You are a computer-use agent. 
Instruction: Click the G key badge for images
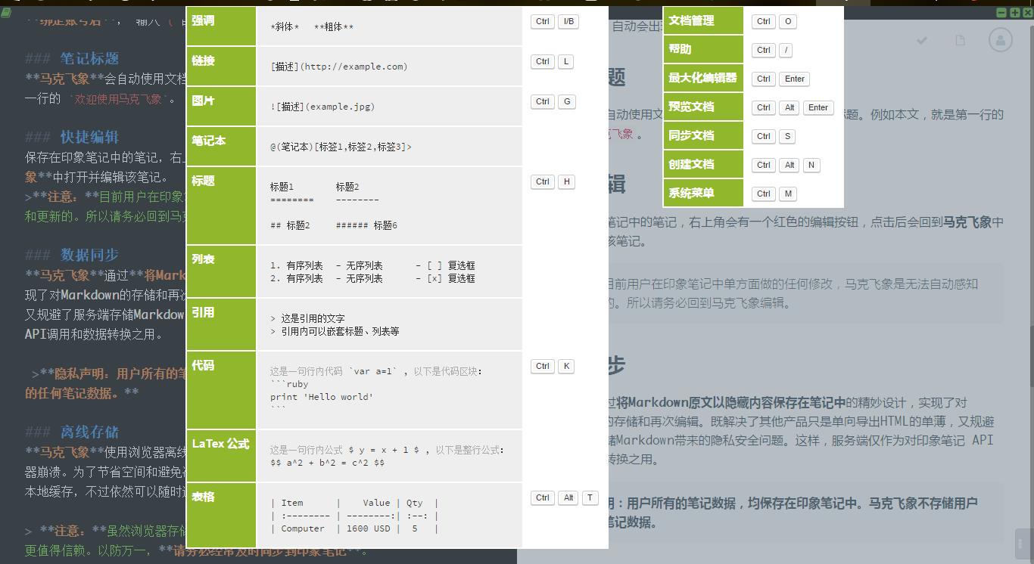tap(566, 101)
